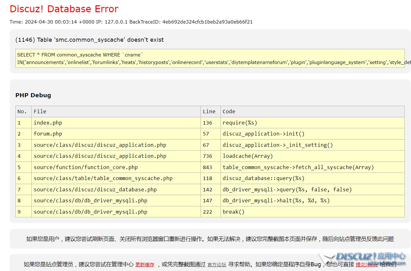This screenshot has height=271, width=411.
Task: Click the Line column header
Action: [209, 111]
